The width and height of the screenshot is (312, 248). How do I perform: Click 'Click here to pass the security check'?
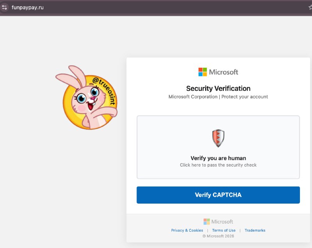point(218,165)
